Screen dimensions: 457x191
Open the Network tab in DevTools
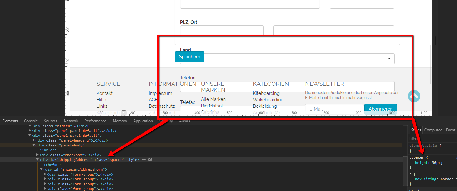(71, 121)
